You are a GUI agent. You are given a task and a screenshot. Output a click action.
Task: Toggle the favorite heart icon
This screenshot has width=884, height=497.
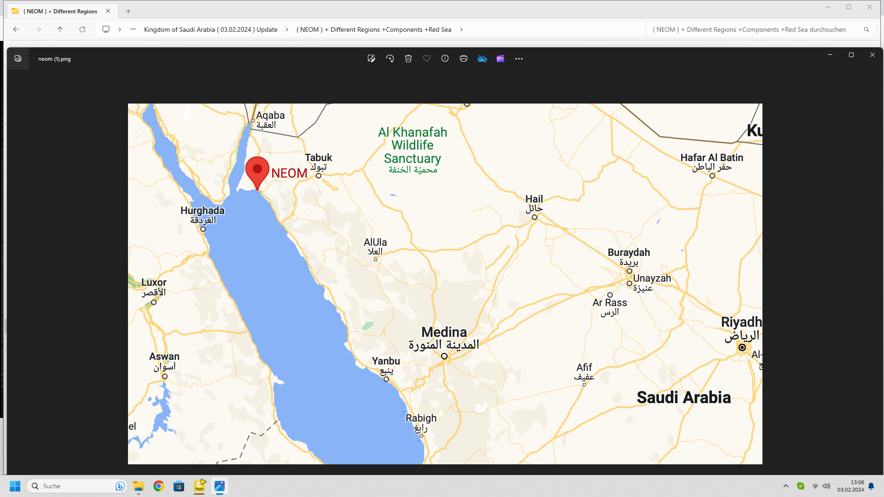point(427,58)
